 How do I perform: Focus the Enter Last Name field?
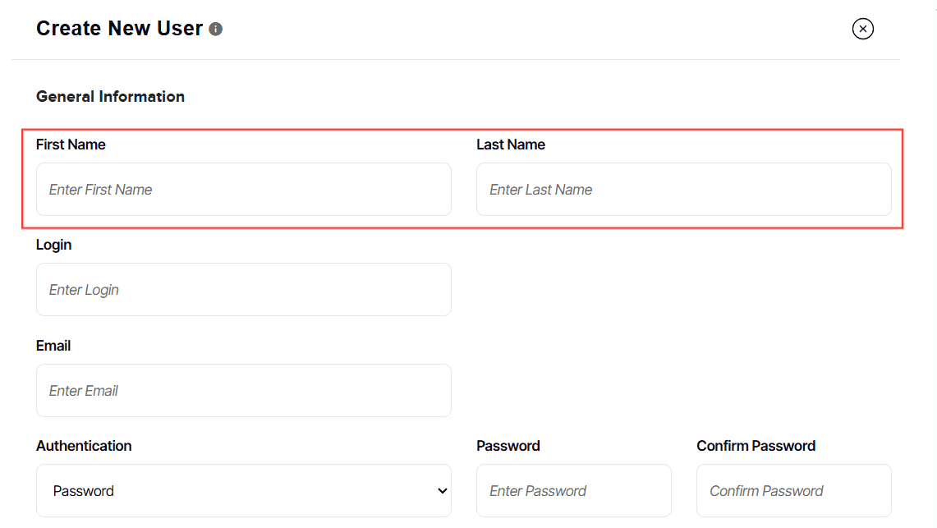click(683, 190)
